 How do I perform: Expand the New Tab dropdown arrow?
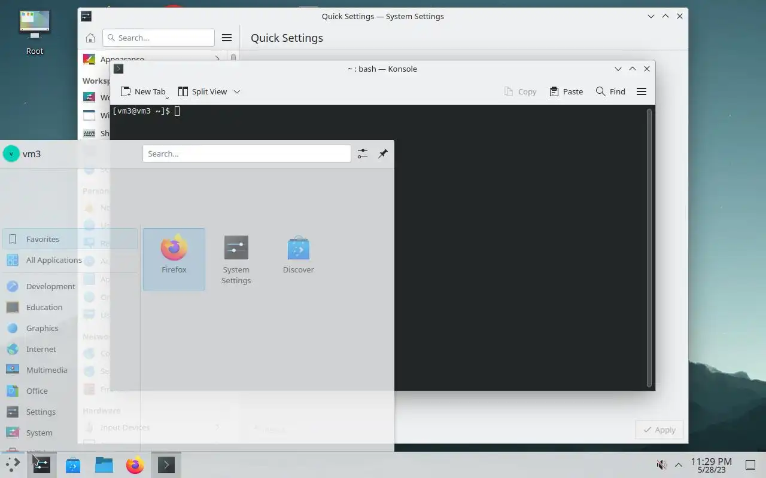(x=167, y=97)
